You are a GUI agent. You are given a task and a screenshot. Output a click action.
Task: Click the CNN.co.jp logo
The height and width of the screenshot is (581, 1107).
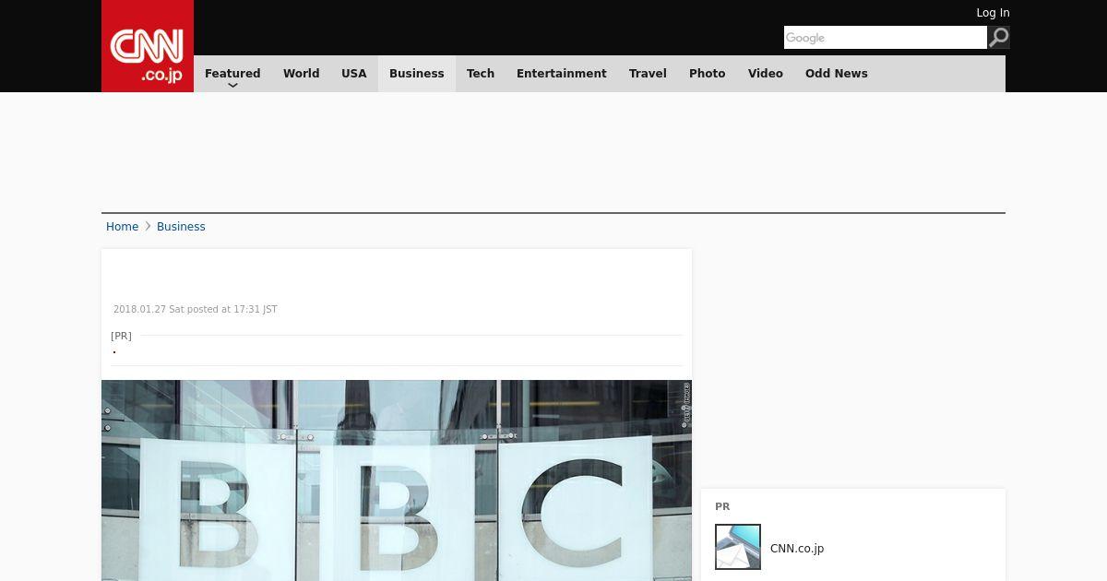(x=148, y=46)
